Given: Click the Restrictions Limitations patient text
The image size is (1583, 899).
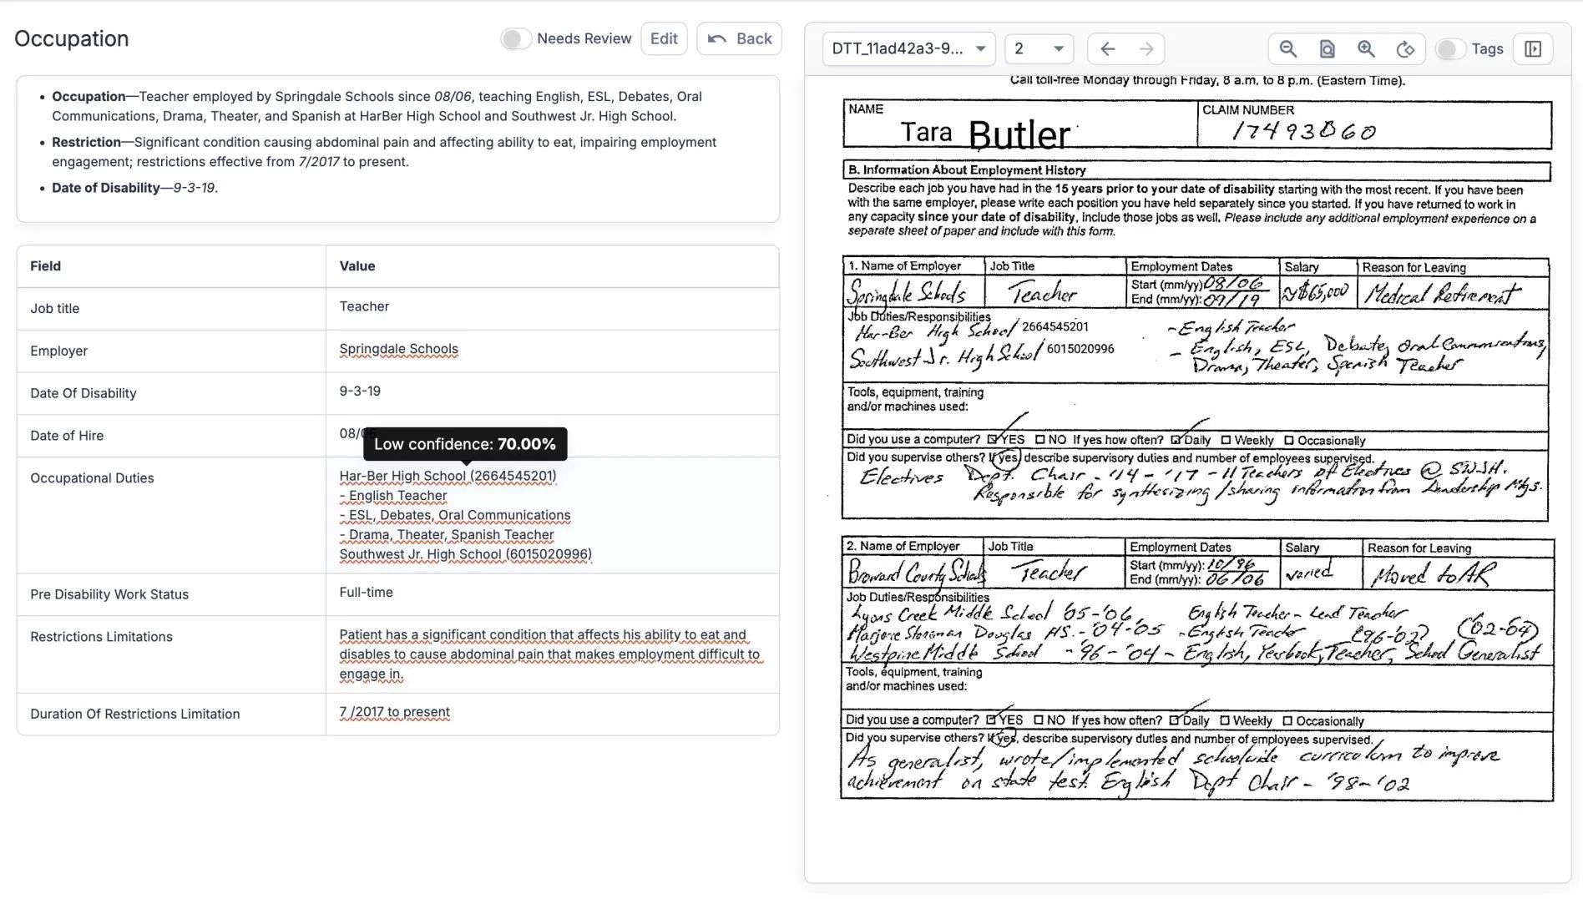Looking at the screenshot, I should click(x=550, y=654).
